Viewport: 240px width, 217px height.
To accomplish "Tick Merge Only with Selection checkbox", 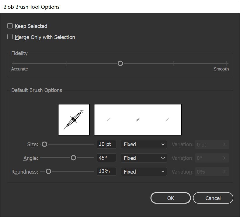I will 10,37.
